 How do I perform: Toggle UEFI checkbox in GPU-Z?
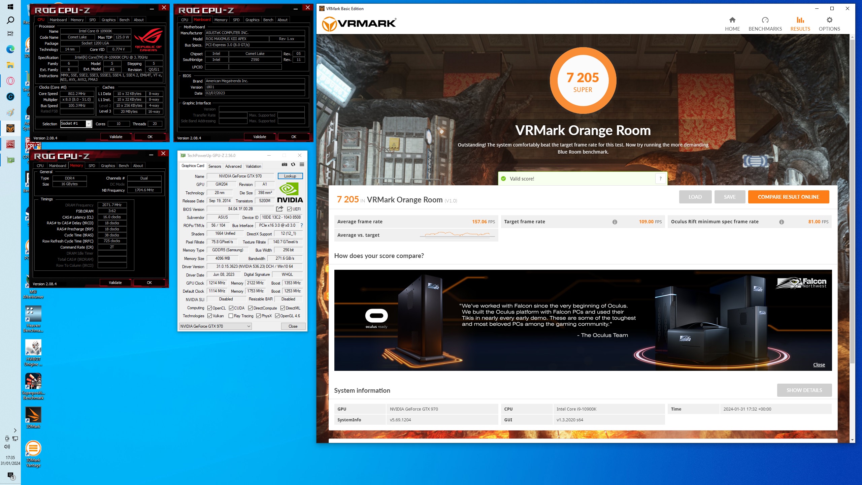[289, 209]
